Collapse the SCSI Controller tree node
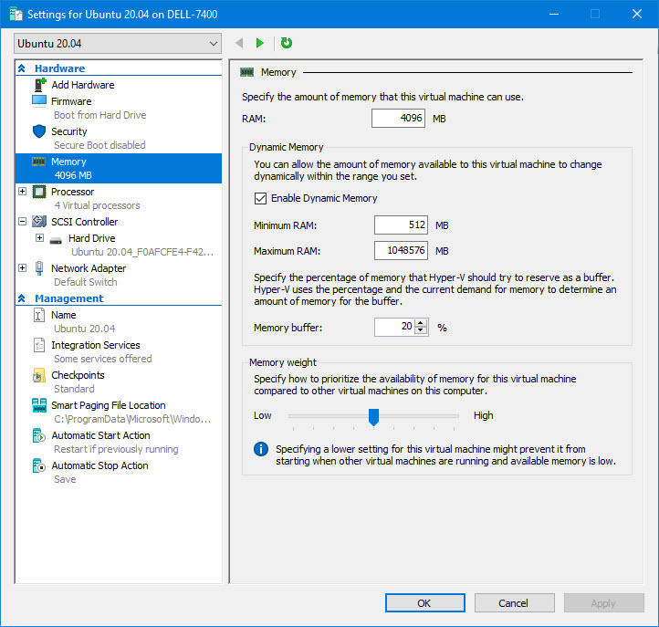Viewport: 659px width, 627px height. pyautogui.click(x=23, y=222)
